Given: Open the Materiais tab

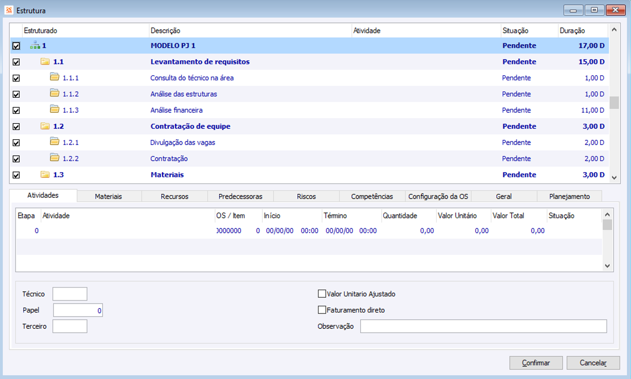Looking at the screenshot, I should point(109,197).
